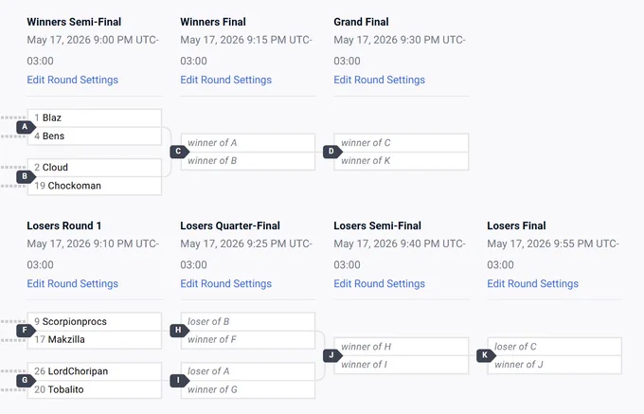Edit Round Settings for Losers Round 1
This screenshot has width=644, height=414.
(x=73, y=283)
